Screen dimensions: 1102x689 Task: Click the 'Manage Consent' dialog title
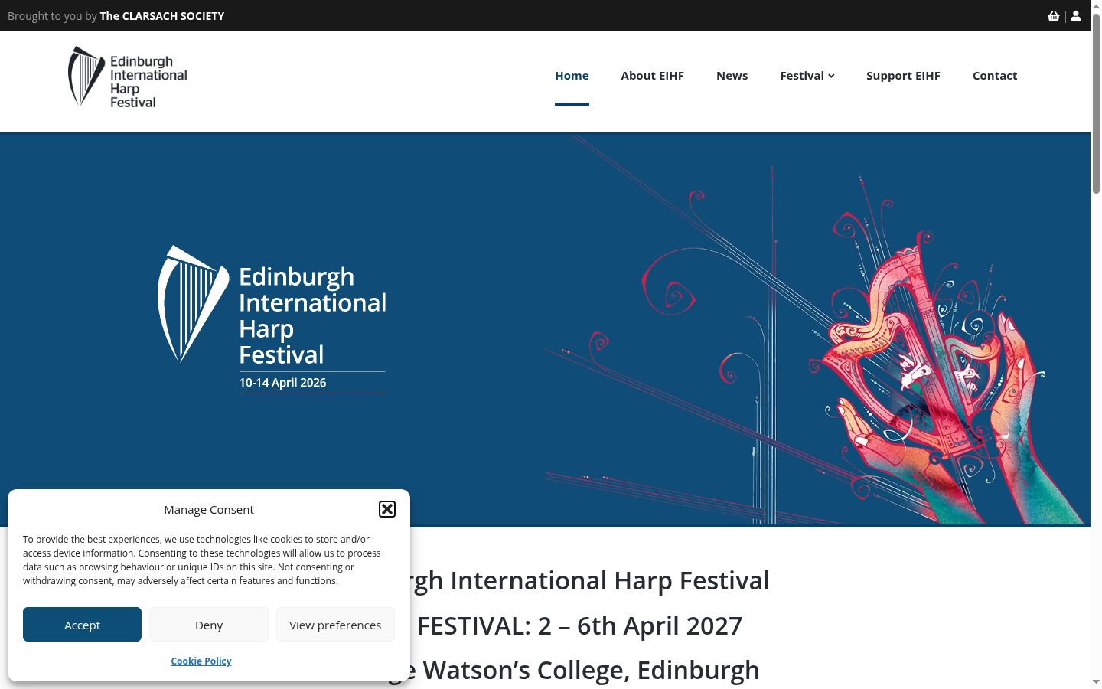209,509
